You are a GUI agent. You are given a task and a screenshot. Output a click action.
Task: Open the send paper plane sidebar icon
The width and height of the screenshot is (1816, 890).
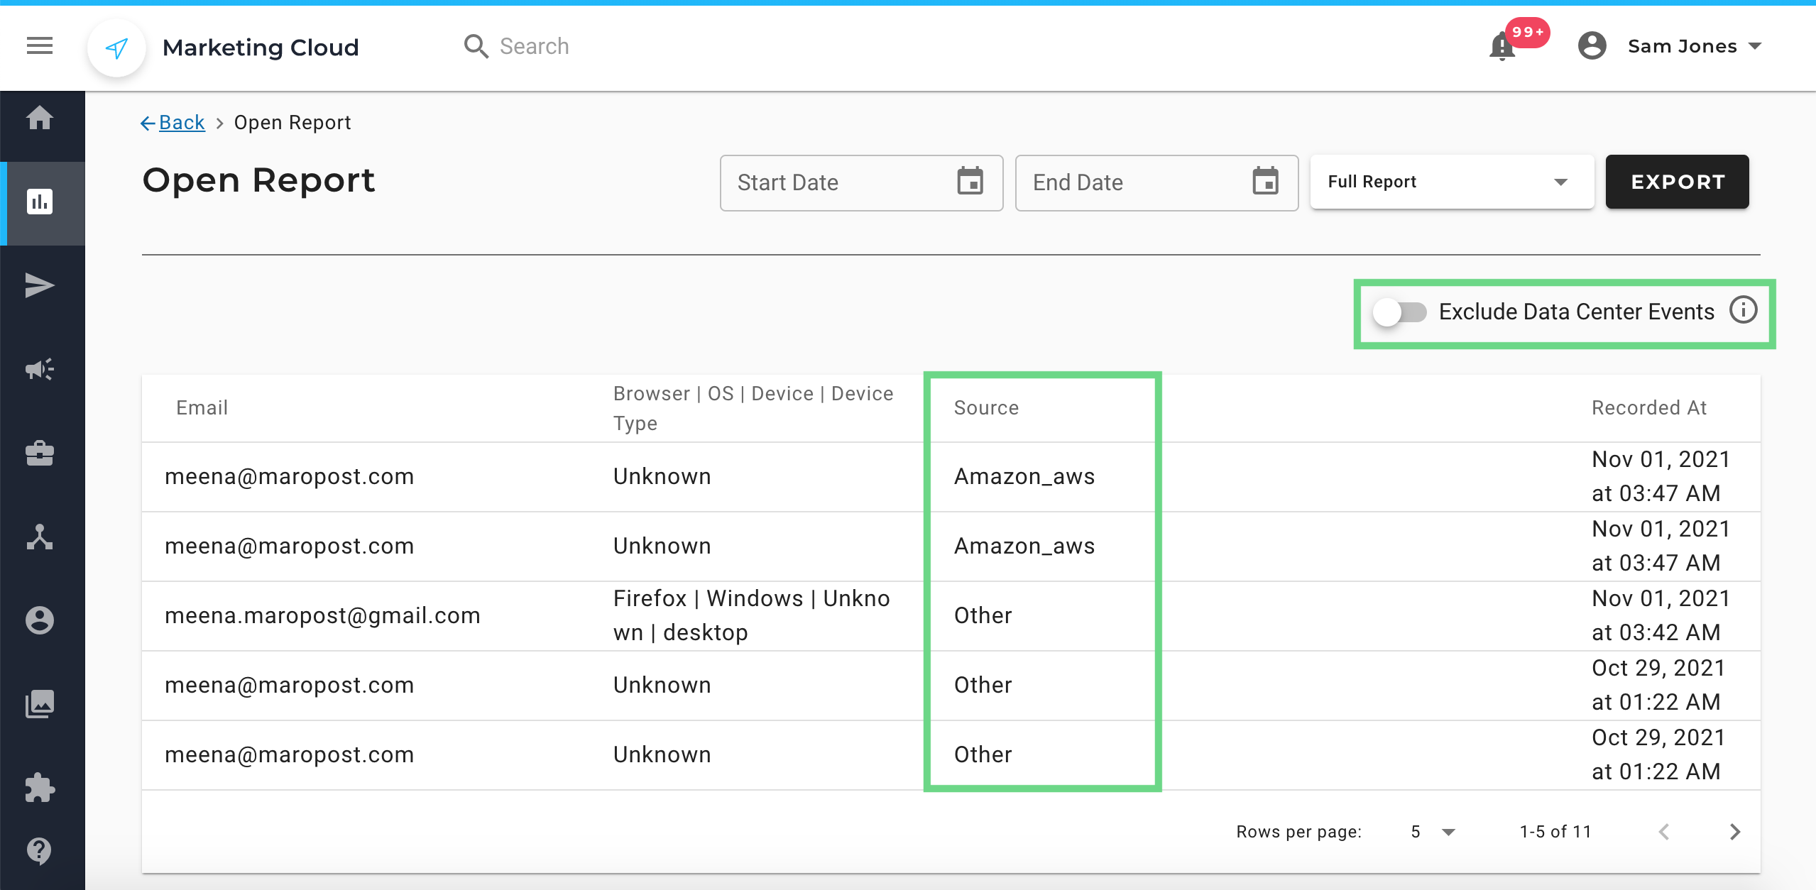pyautogui.click(x=40, y=285)
